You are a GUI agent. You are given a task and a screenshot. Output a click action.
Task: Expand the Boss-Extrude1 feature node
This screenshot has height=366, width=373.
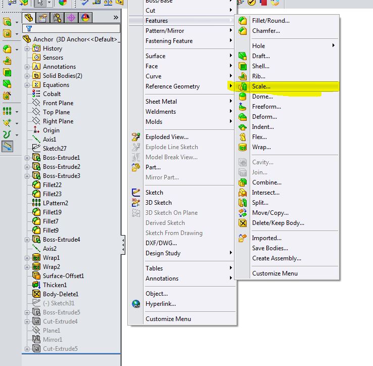[27, 158]
